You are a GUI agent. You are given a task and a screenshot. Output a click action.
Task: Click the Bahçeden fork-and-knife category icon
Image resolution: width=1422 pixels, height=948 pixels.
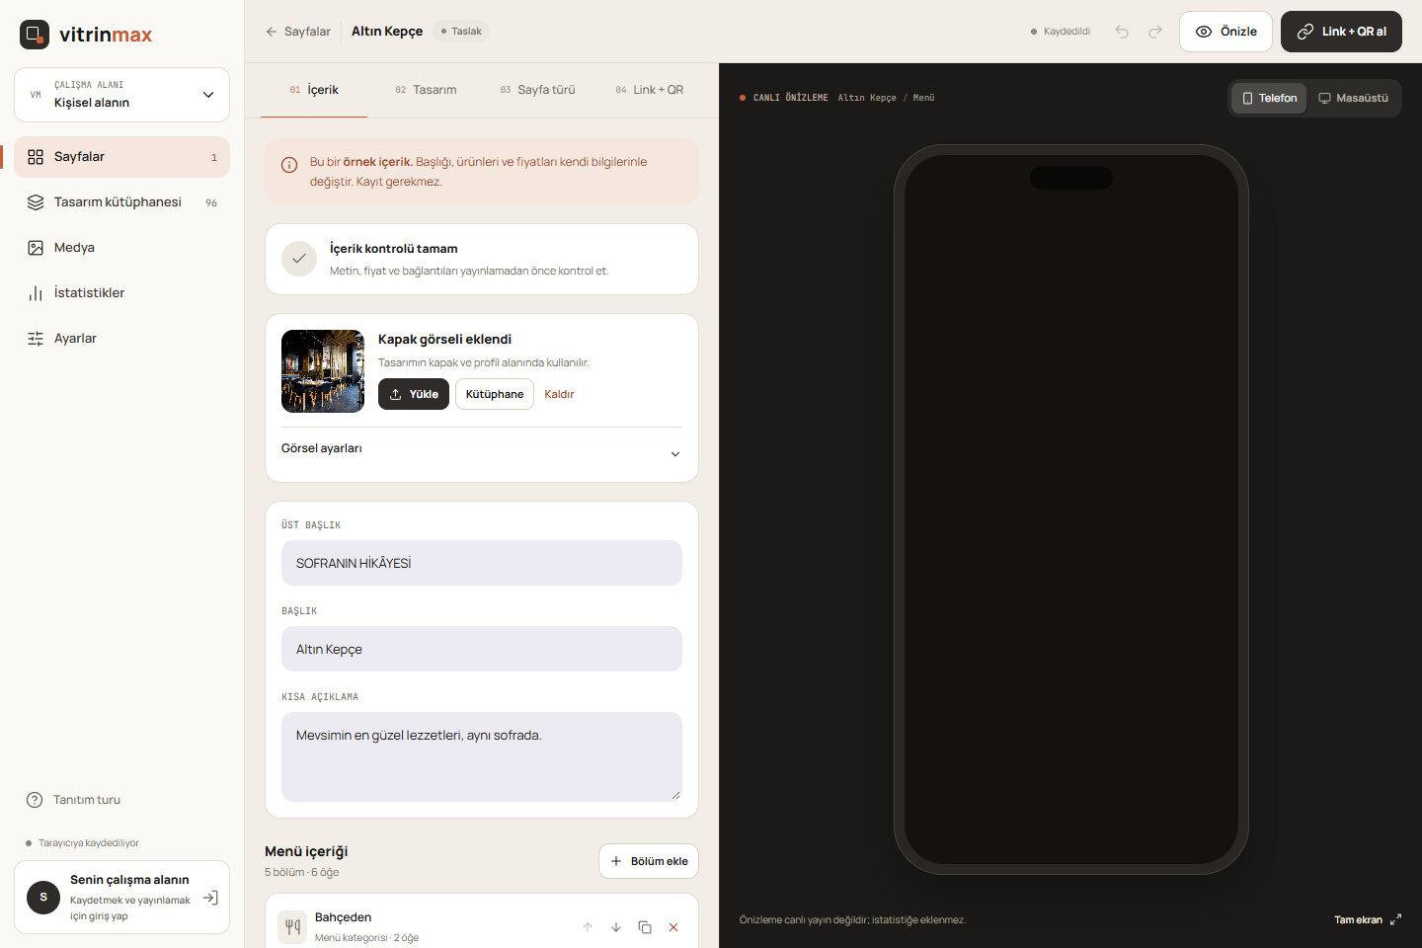pyautogui.click(x=292, y=927)
